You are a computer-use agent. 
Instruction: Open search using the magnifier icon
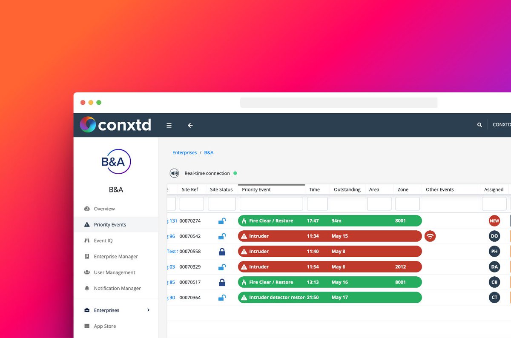[x=479, y=125]
